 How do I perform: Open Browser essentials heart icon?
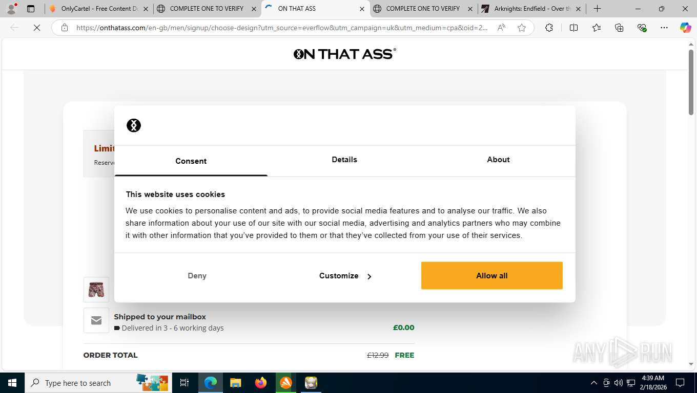click(642, 28)
